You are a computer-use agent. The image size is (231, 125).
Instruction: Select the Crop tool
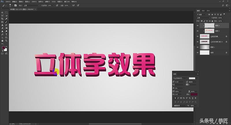(2, 19)
